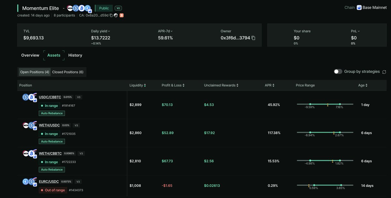Open the APR-7d dropdown
391x198 pixels.
click(165, 31)
